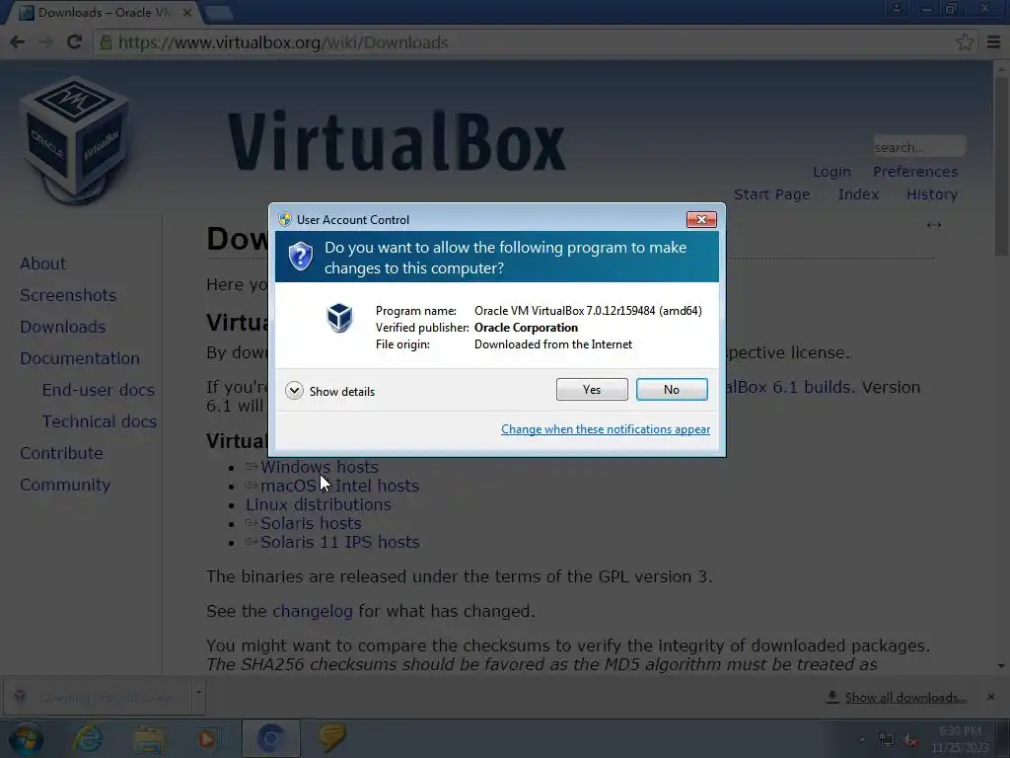
Task: Click the browser forward arrow
Action: tap(45, 42)
